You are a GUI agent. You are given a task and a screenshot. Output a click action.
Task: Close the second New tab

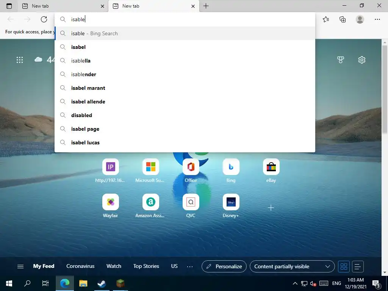tap(193, 6)
